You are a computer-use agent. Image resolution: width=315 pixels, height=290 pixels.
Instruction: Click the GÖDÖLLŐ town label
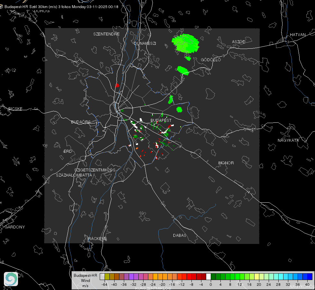coord(211,60)
